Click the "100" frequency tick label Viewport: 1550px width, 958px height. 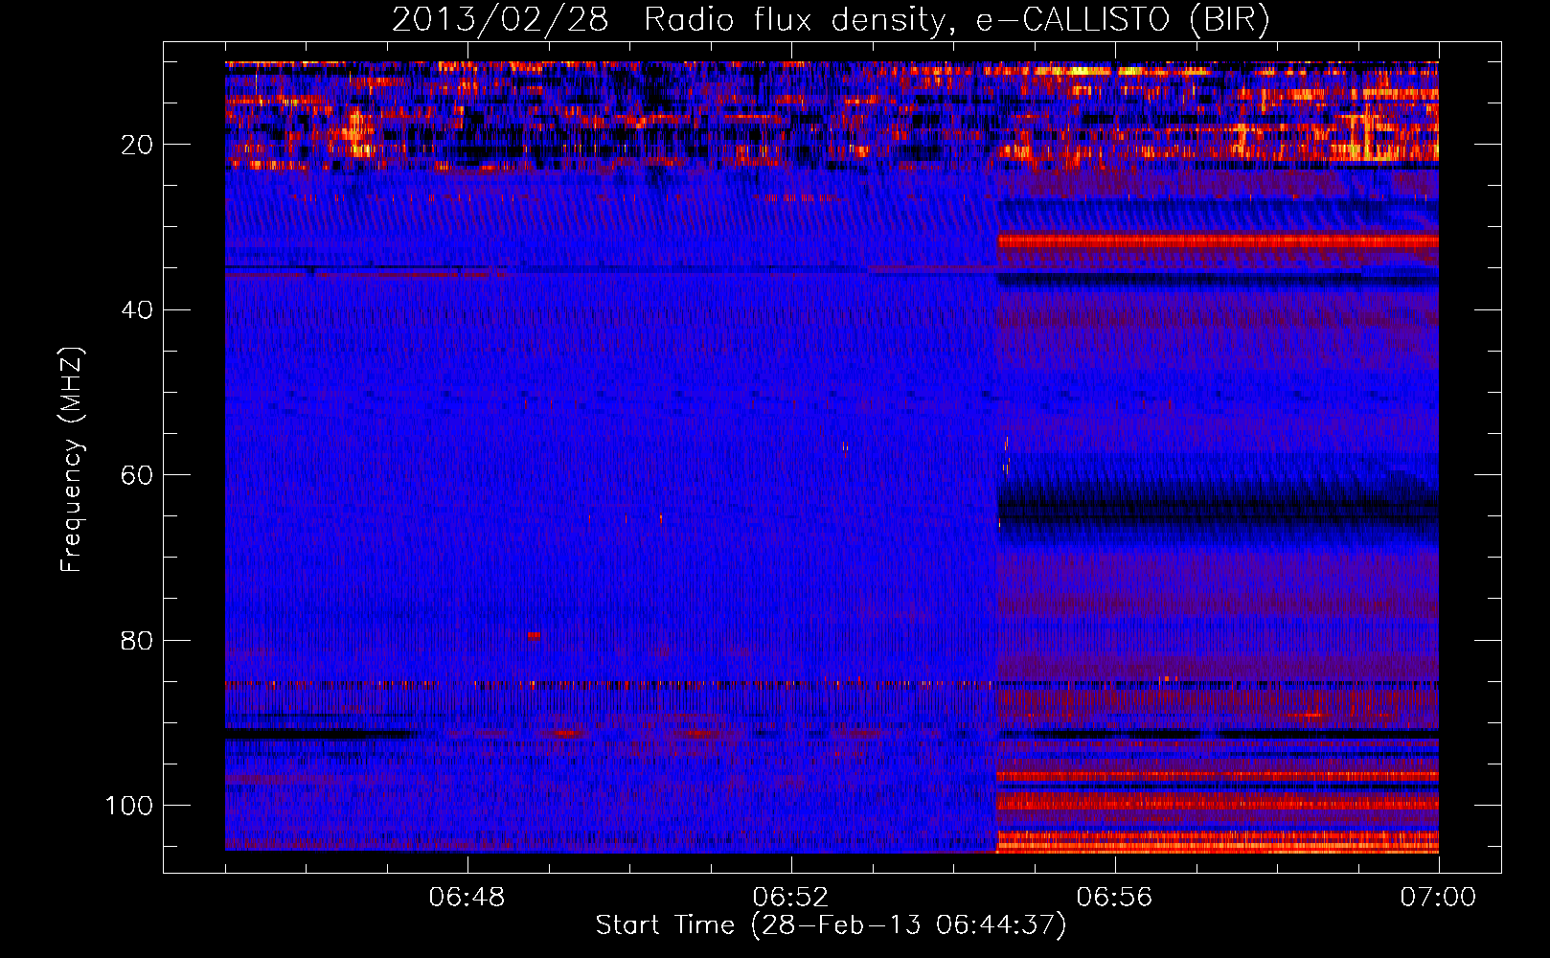click(129, 806)
